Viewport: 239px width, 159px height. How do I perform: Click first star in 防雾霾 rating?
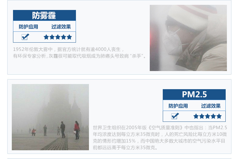point(46,37)
